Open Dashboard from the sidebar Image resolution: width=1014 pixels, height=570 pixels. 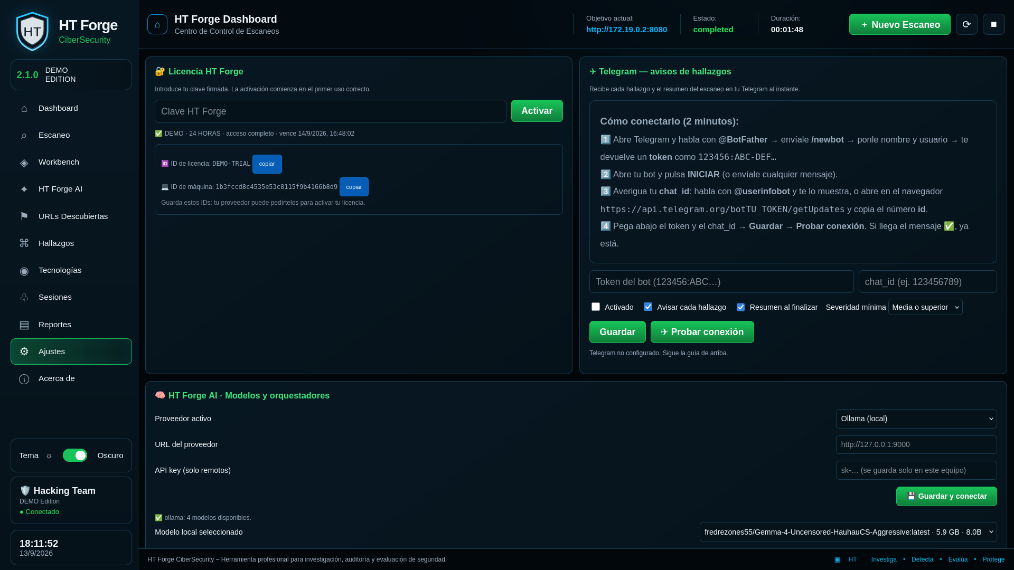point(71,108)
